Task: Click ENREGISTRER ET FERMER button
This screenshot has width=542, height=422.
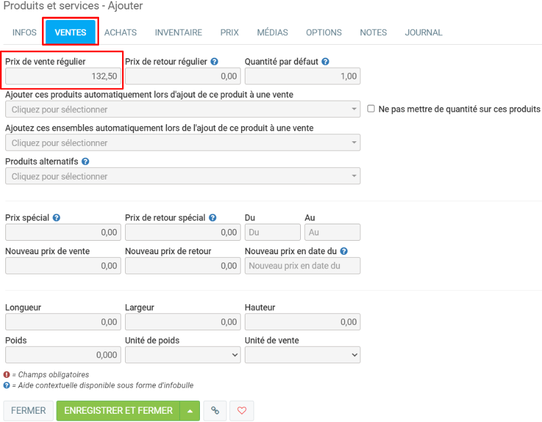Action: point(118,411)
